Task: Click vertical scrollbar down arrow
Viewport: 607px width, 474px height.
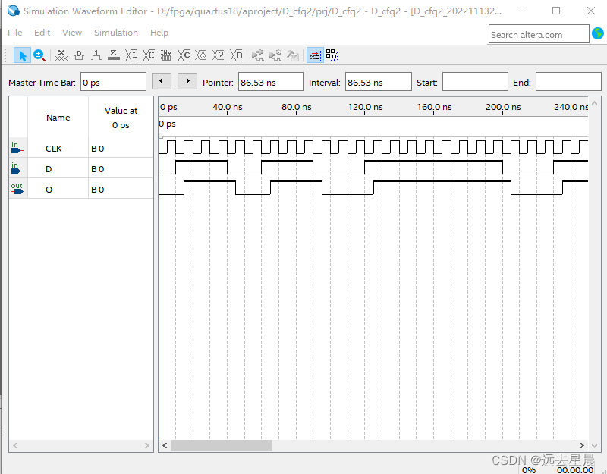Action: click(x=595, y=445)
